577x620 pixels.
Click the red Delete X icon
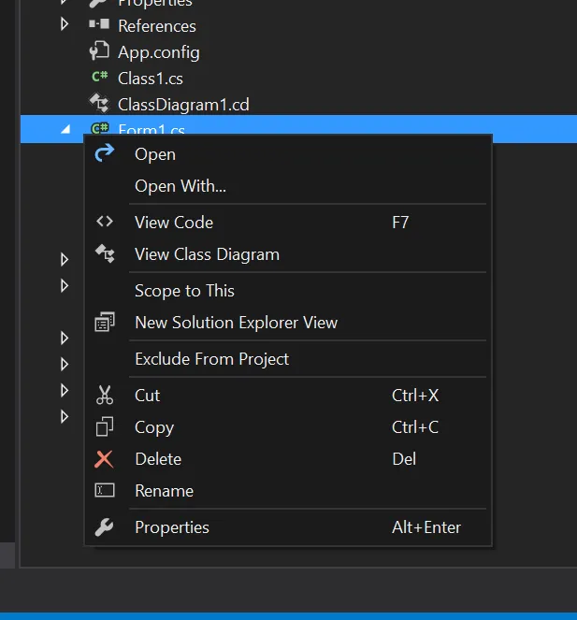click(105, 459)
